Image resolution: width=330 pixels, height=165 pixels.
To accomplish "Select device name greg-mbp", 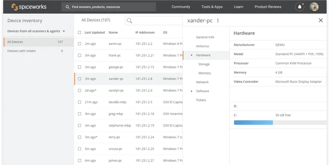I will (116, 114).
